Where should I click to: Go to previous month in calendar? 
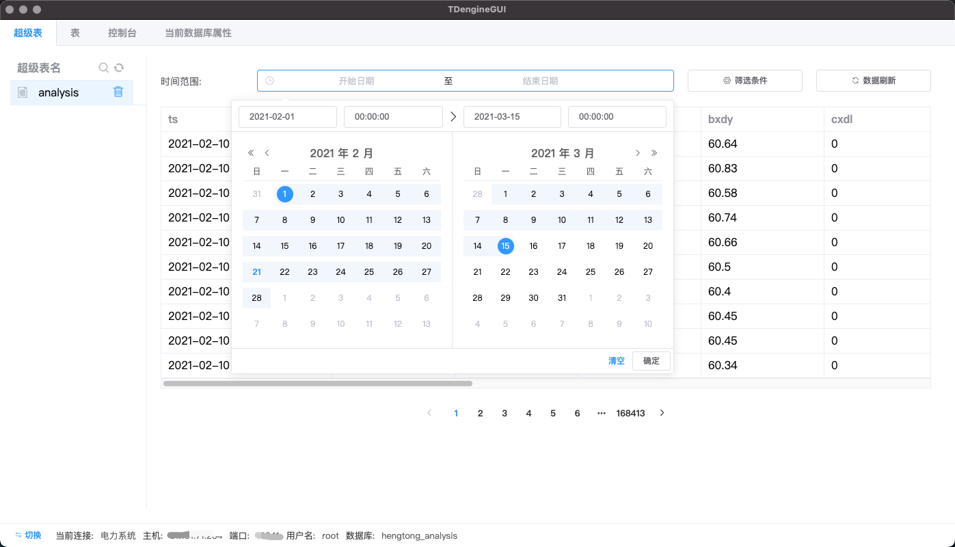(267, 153)
